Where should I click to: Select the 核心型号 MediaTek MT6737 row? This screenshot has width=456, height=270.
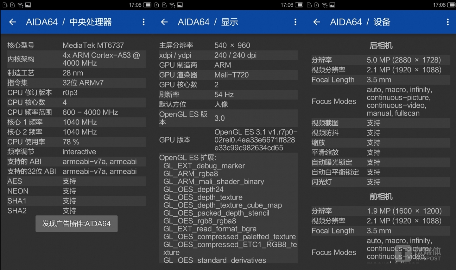click(x=76, y=45)
